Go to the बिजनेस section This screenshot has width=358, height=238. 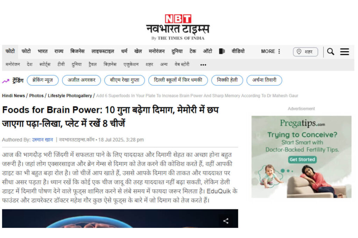tap(77, 51)
